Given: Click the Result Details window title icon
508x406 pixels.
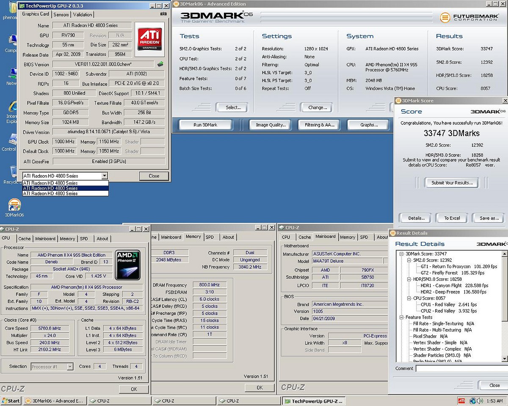Looking at the screenshot, I should point(392,233).
